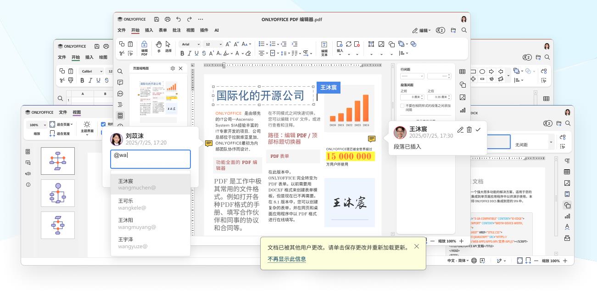Print the PDF editor document
Image resolution: width=597 pixels, height=300 pixels.
point(167,19)
